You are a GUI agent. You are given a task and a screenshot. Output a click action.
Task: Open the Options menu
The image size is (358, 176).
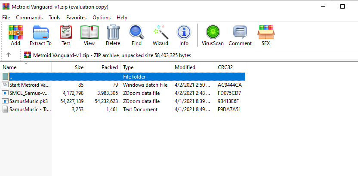[x=102, y=18]
